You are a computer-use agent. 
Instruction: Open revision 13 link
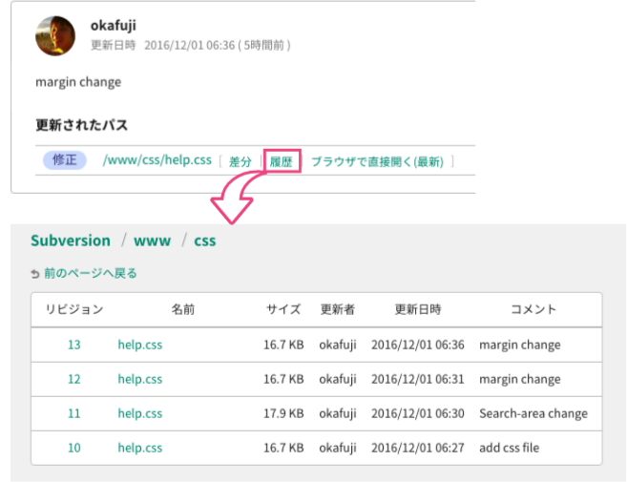(74, 345)
